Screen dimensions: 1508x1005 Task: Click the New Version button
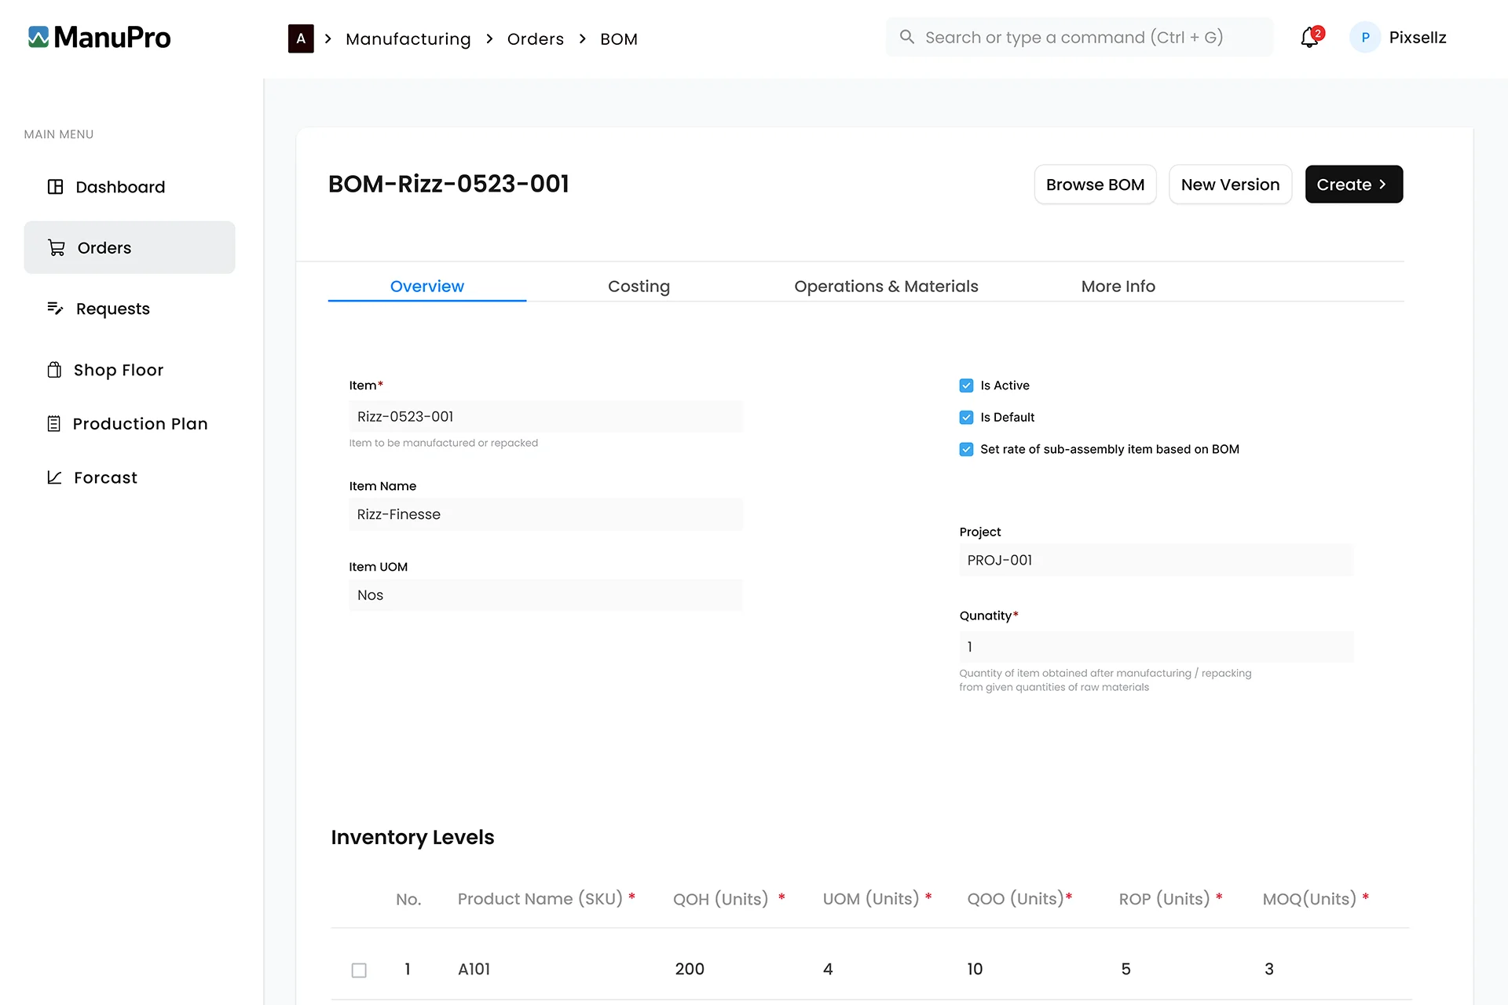(x=1230, y=185)
